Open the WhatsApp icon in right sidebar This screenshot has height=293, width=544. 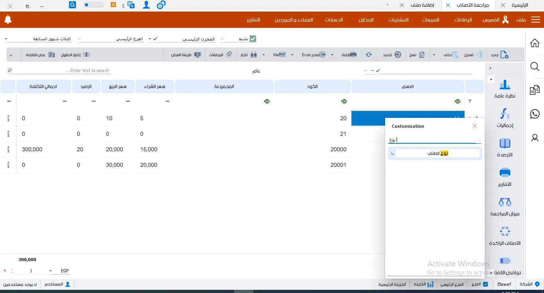coord(535,114)
